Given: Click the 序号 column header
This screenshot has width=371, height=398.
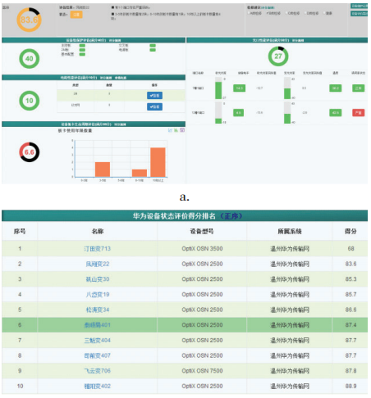Looking at the screenshot, I should [20, 232].
